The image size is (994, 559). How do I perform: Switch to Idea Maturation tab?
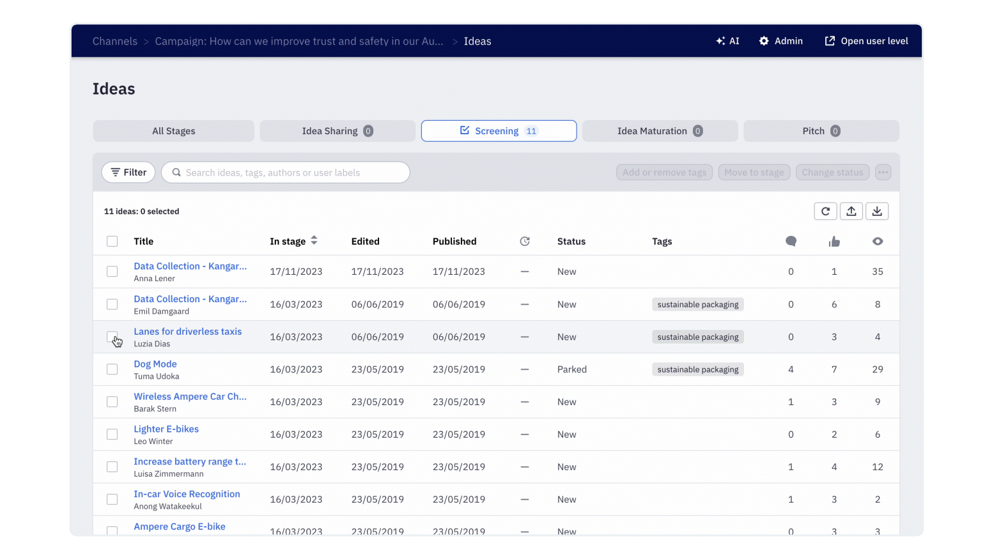click(x=660, y=131)
